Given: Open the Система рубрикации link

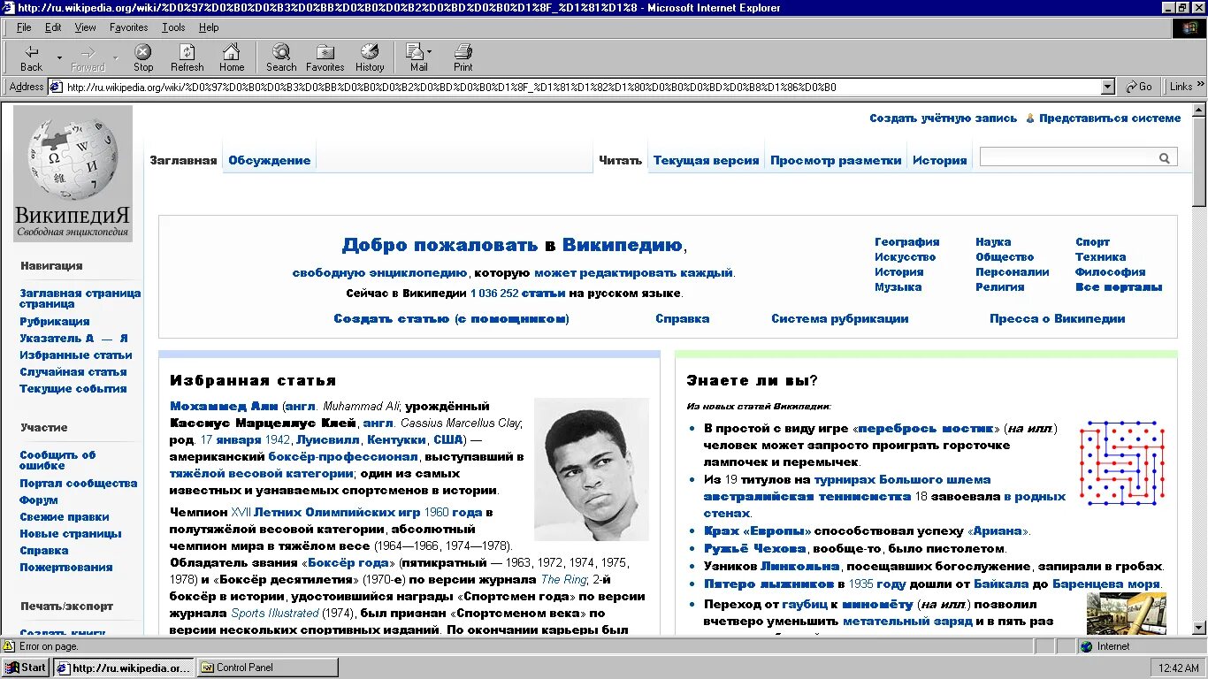Looking at the screenshot, I should coord(839,318).
